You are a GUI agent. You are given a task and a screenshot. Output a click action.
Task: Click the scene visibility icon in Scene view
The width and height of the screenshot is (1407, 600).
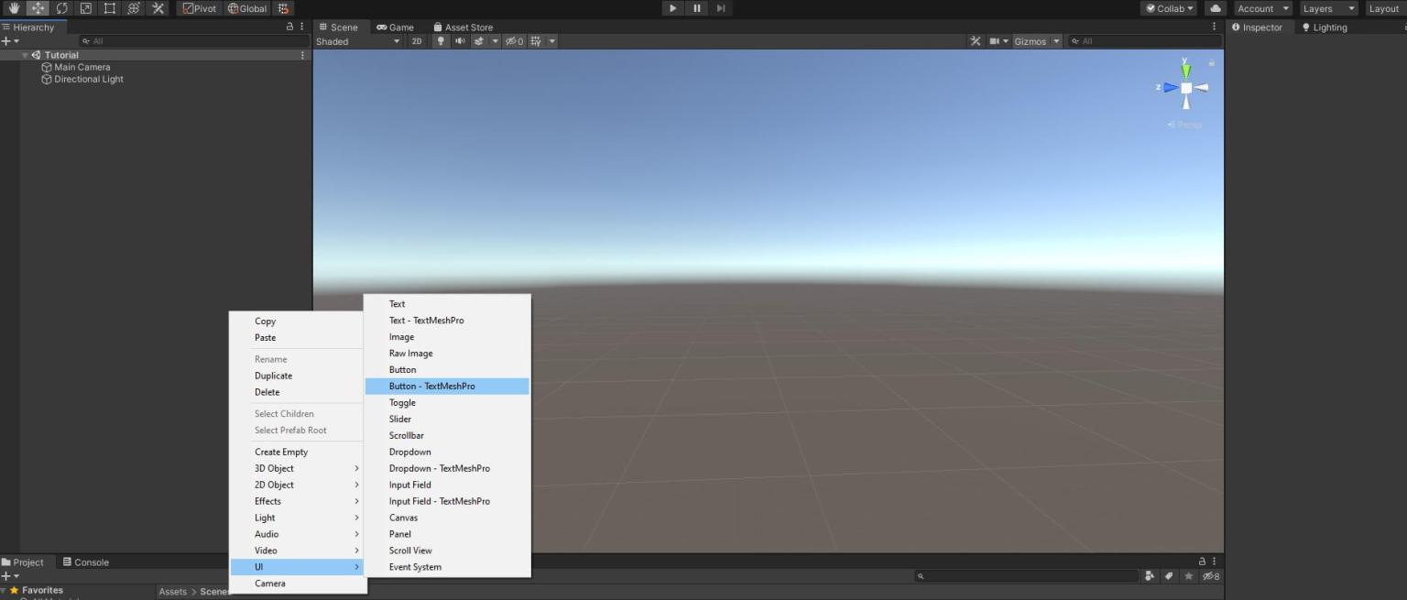[511, 40]
